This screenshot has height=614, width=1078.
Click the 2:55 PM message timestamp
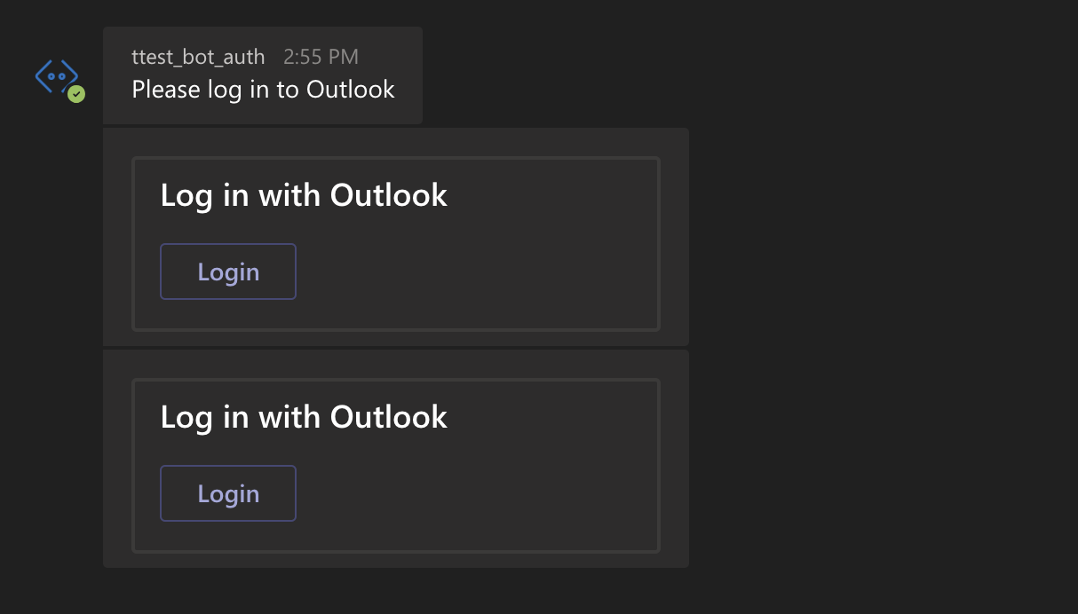click(x=321, y=57)
